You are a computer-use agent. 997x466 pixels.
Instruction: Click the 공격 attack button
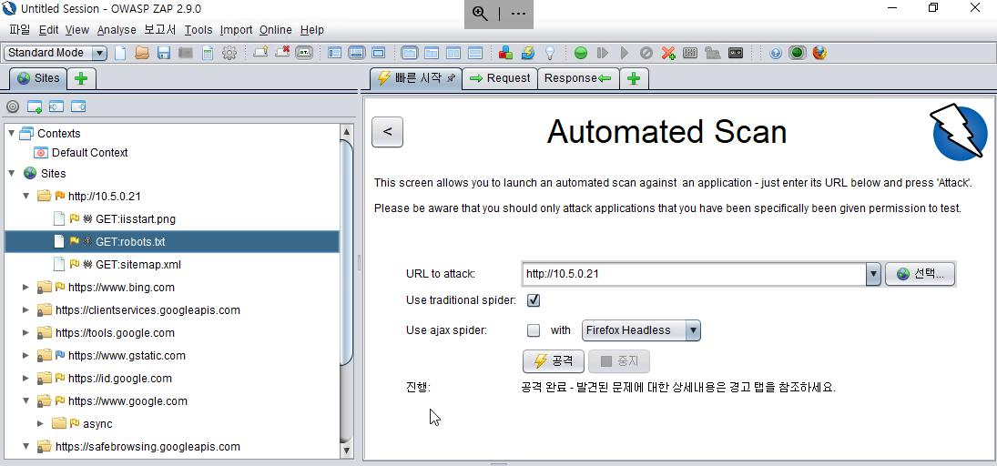pyautogui.click(x=554, y=361)
